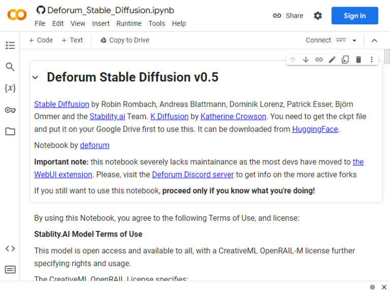Open the Help menu

coord(179,23)
